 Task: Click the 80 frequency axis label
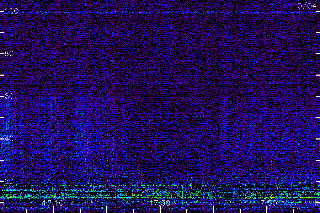[x=9, y=54]
